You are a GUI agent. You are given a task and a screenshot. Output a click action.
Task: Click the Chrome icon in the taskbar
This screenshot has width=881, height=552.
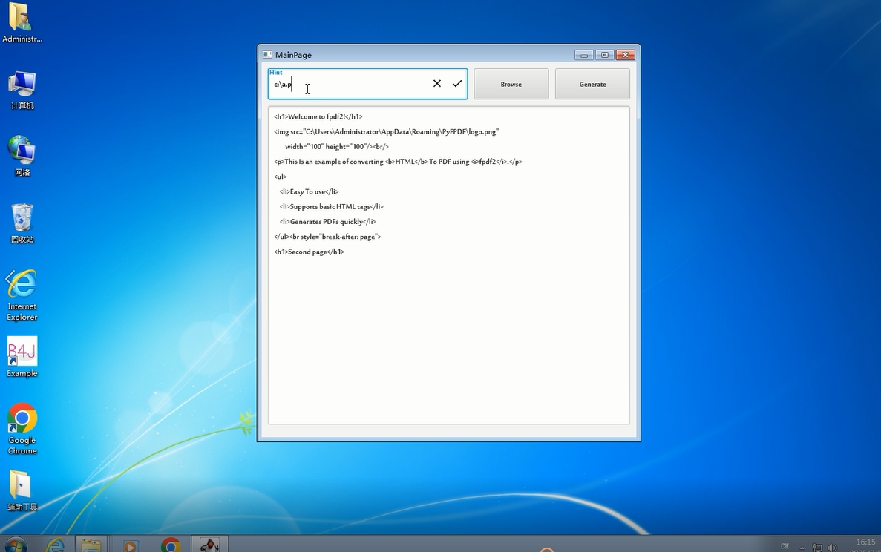171,545
